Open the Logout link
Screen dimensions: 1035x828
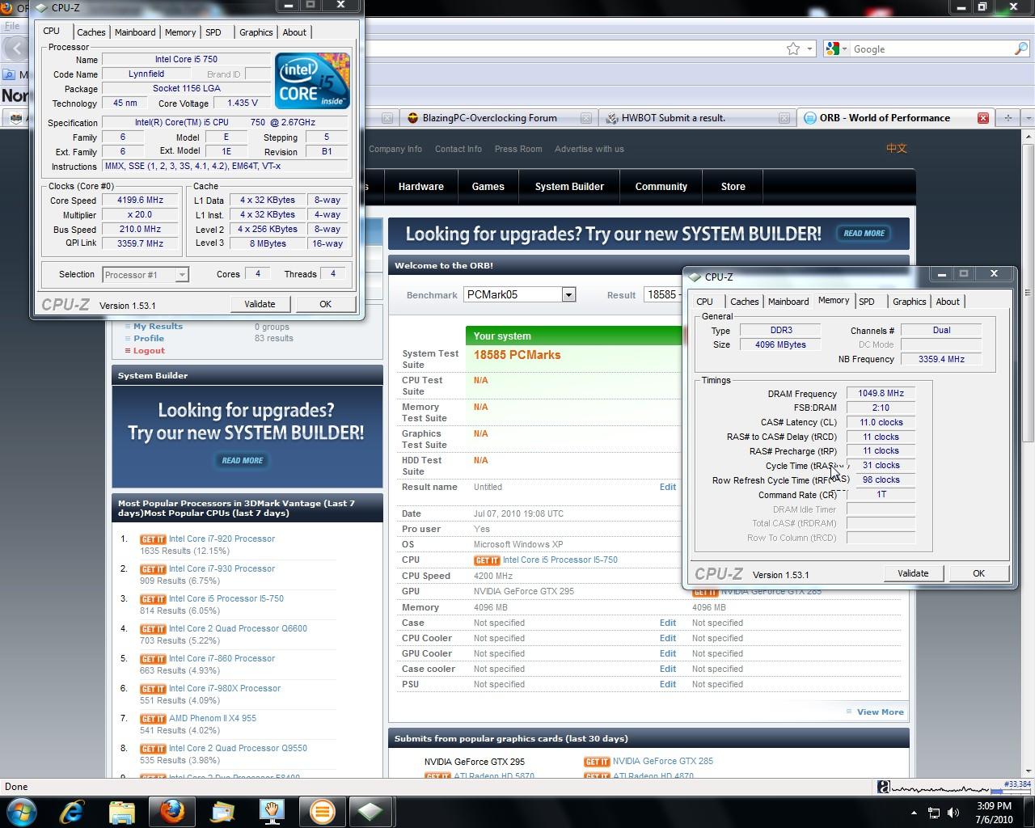[x=149, y=351]
